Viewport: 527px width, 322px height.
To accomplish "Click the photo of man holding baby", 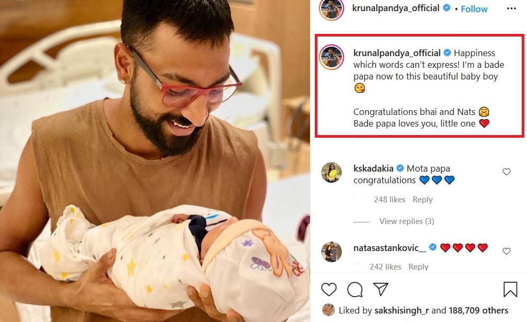I will (155, 161).
